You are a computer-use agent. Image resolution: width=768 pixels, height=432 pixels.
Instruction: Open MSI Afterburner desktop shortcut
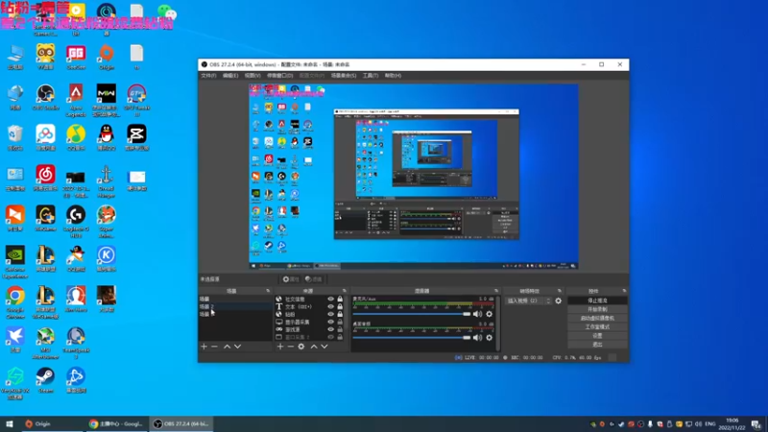45,343
